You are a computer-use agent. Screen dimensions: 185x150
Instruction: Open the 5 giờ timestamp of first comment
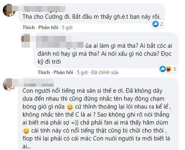67,27
